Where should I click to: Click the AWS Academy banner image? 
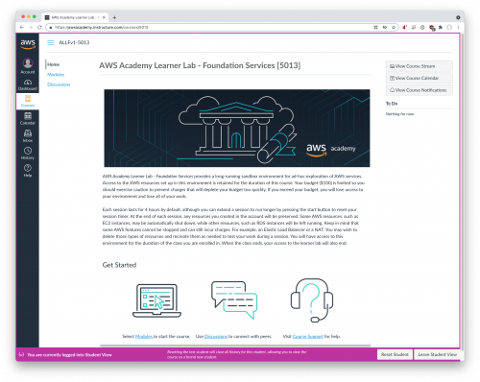click(x=237, y=128)
